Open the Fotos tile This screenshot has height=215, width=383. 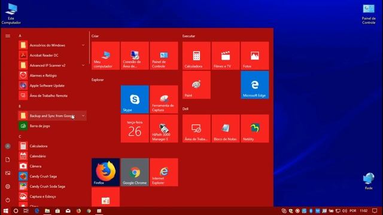[x=255, y=56]
